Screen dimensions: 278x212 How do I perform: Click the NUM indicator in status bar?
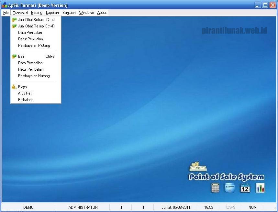(x=252, y=207)
